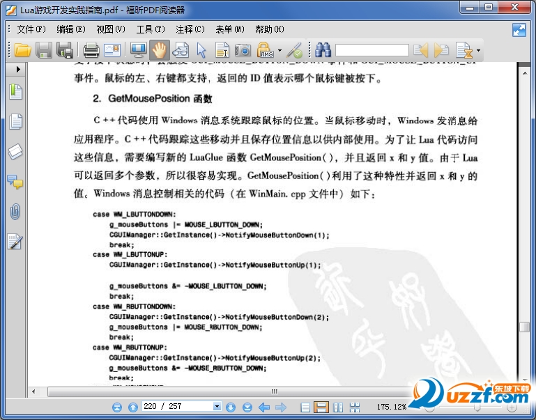Select the Hand tool
The image size is (536, 420).
pyautogui.click(x=160, y=51)
